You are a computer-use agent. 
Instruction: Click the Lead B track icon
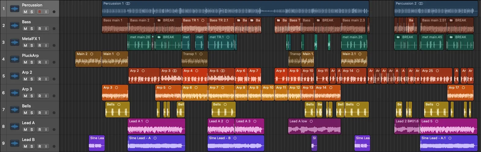pyautogui.click(x=14, y=143)
